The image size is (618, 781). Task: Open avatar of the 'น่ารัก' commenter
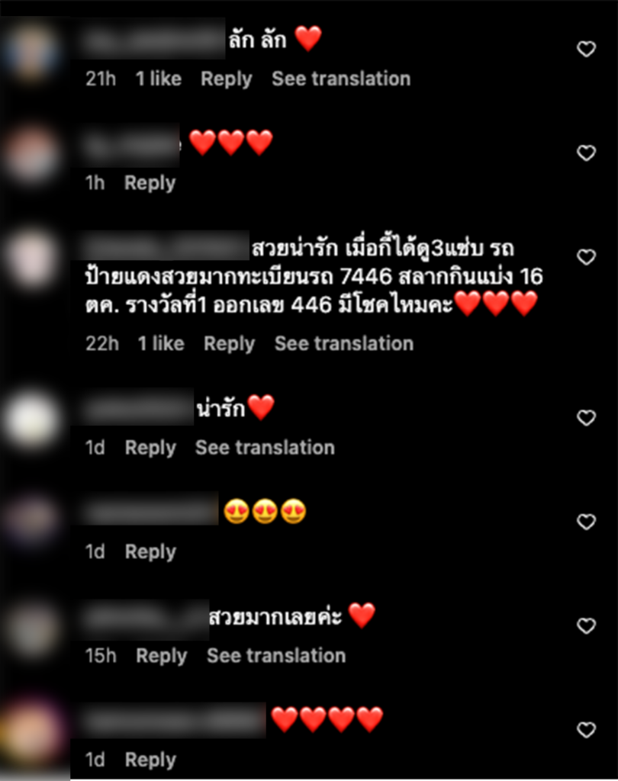(x=31, y=419)
